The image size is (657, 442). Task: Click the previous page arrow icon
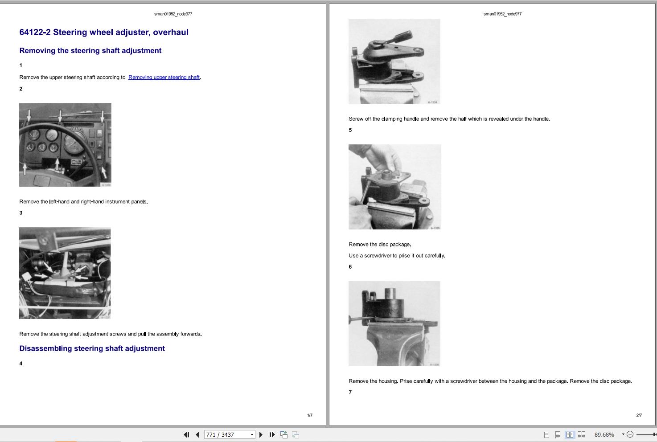[x=197, y=434]
